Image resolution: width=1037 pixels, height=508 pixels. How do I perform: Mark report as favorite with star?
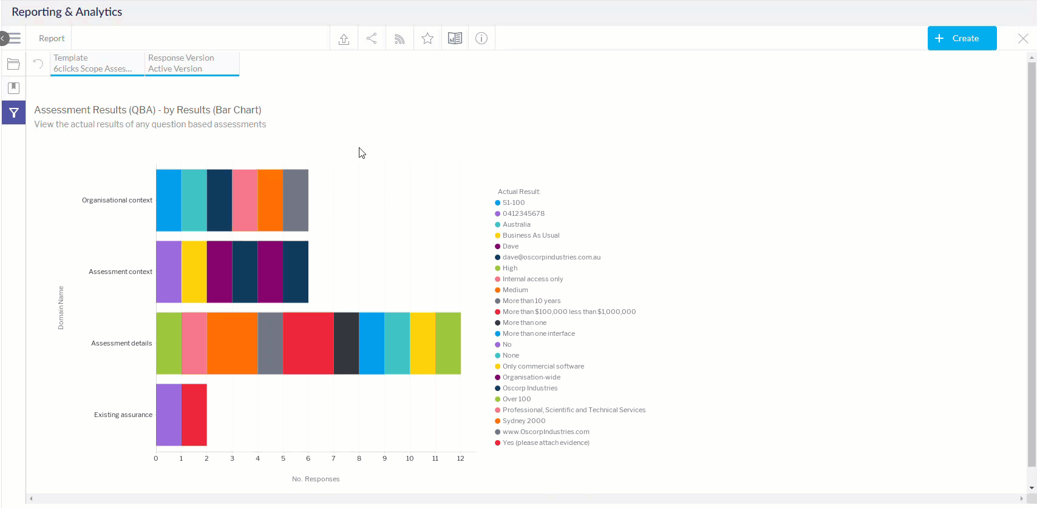click(427, 39)
